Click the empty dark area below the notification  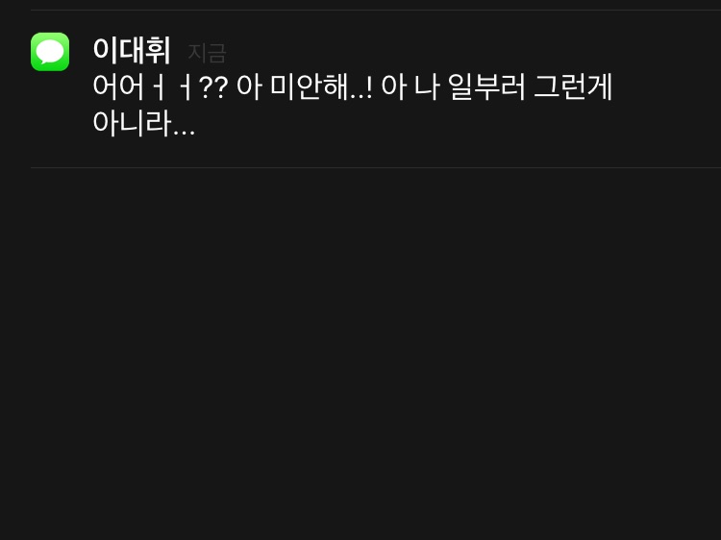pyautogui.click(x=360, y=354)
